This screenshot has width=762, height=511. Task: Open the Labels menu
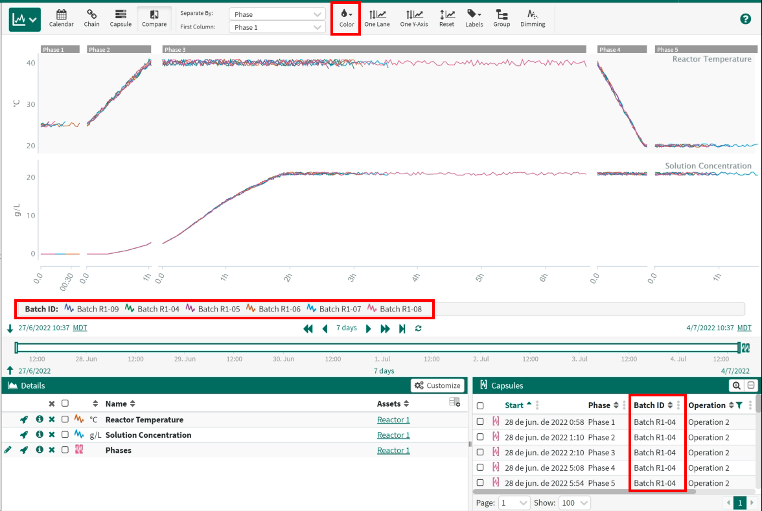[474, 18]
